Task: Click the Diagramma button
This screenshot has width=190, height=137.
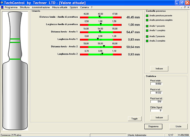Action: tap(153, 126)
